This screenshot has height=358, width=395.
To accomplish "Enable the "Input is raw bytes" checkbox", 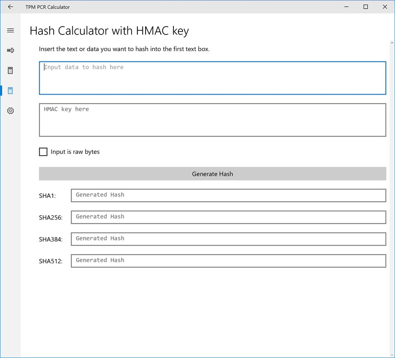I will 43,152.
